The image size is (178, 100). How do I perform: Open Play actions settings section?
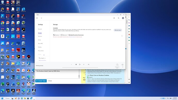coord(41,51)
